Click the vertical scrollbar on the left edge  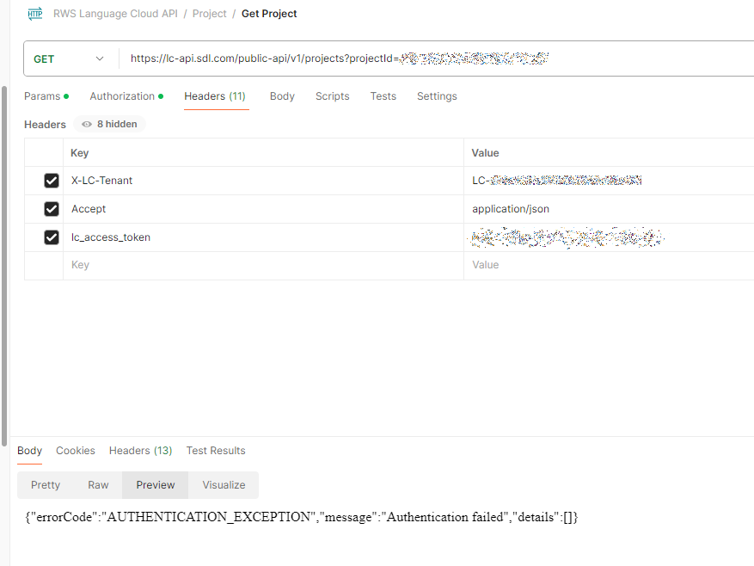[x=4, y=266]
